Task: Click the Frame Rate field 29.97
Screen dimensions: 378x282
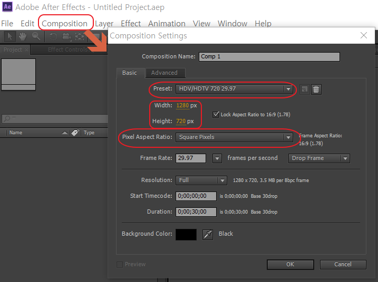Action: click(191, 158)
